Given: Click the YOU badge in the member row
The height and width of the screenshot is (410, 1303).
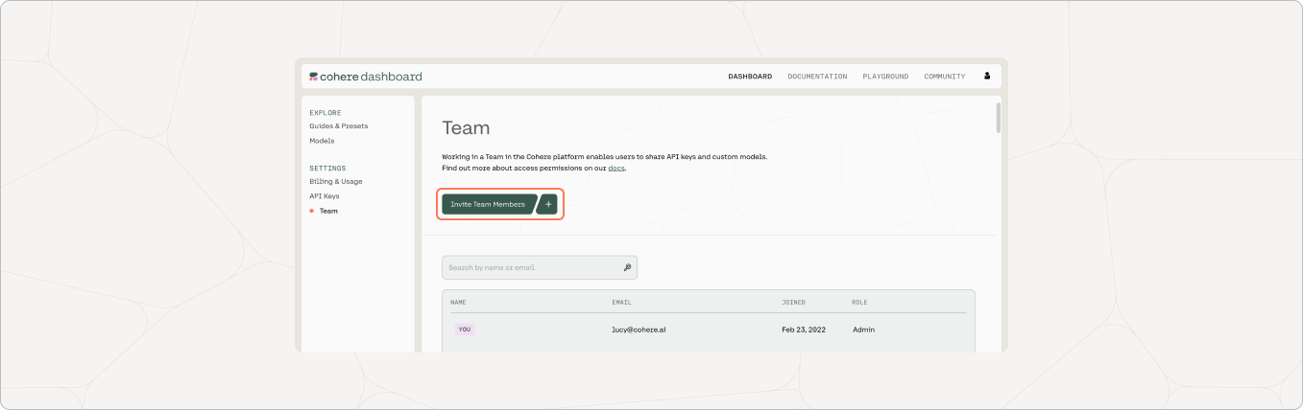Looking at the screenshot, I should [x=465, y=330].
